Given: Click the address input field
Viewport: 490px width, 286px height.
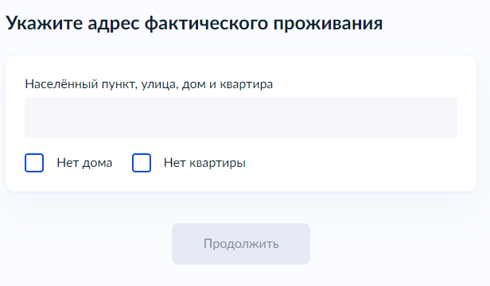Looking at the screenshot, I should (241, 118).
